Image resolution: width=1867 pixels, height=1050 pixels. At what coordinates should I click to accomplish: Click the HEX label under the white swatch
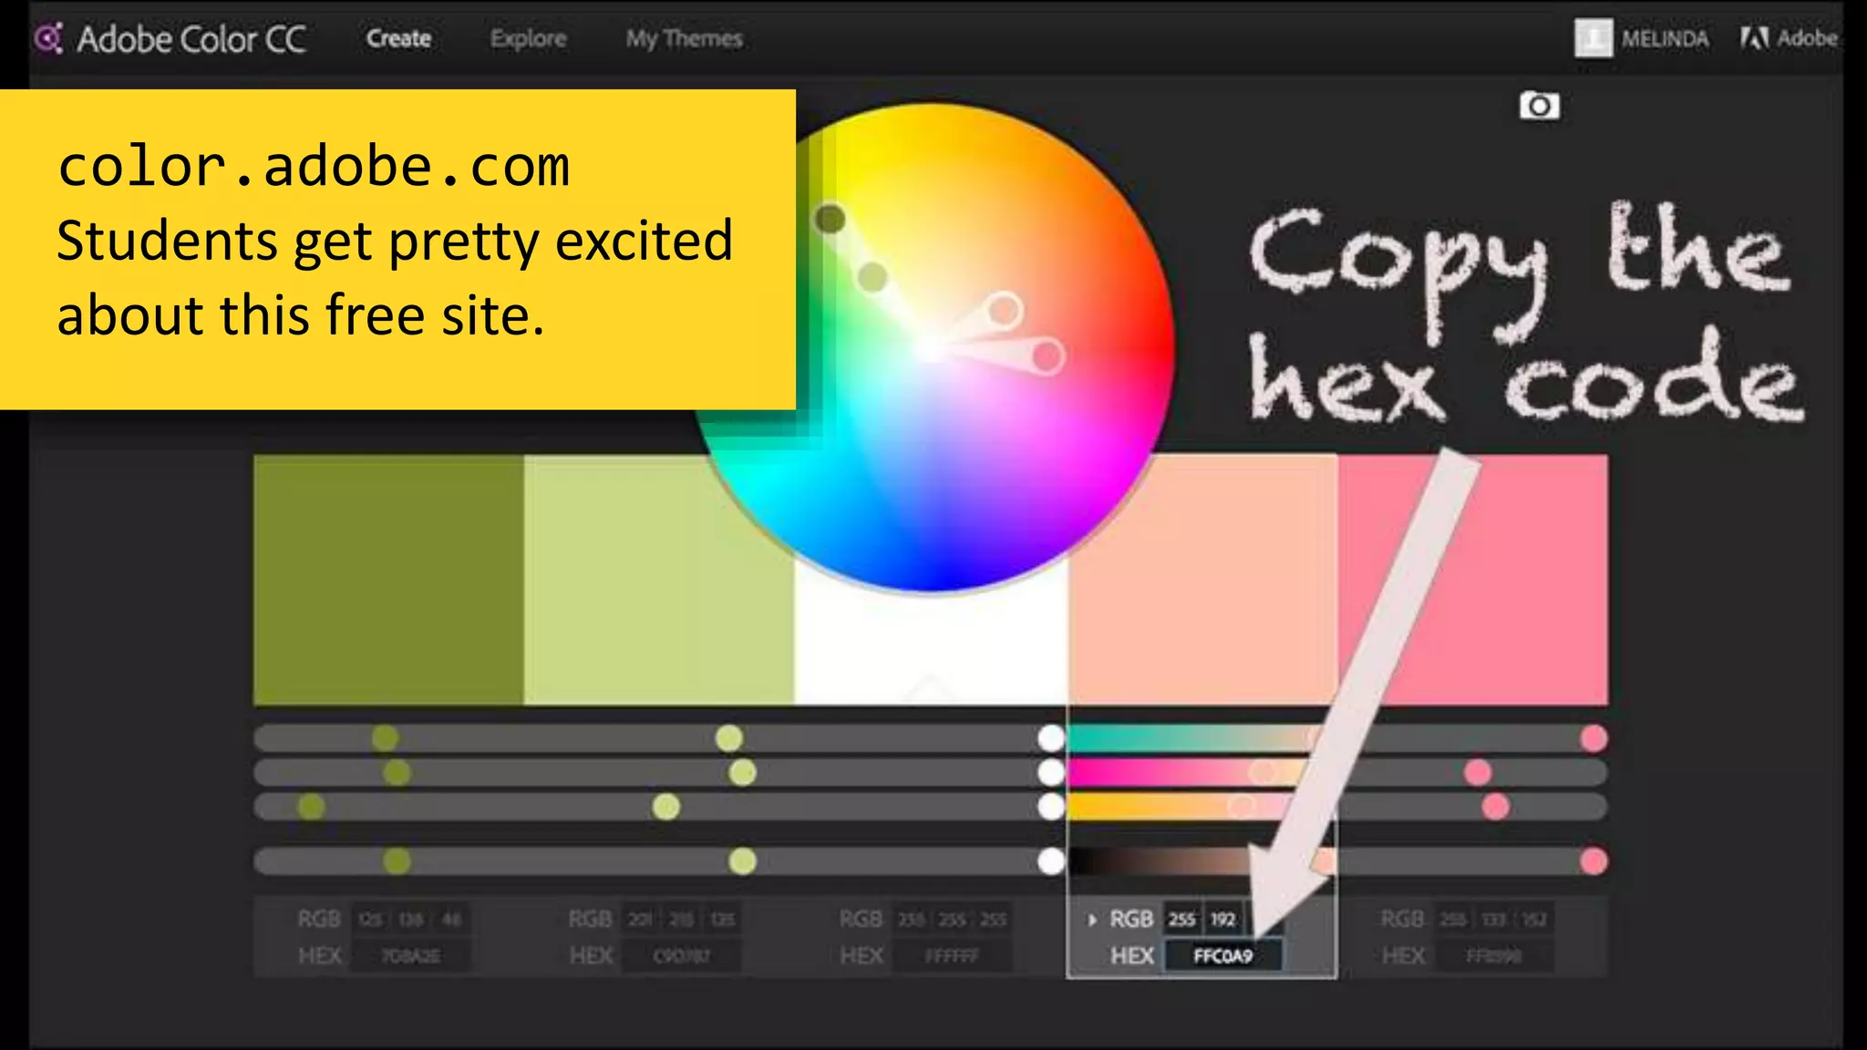(x=861, y=956)
